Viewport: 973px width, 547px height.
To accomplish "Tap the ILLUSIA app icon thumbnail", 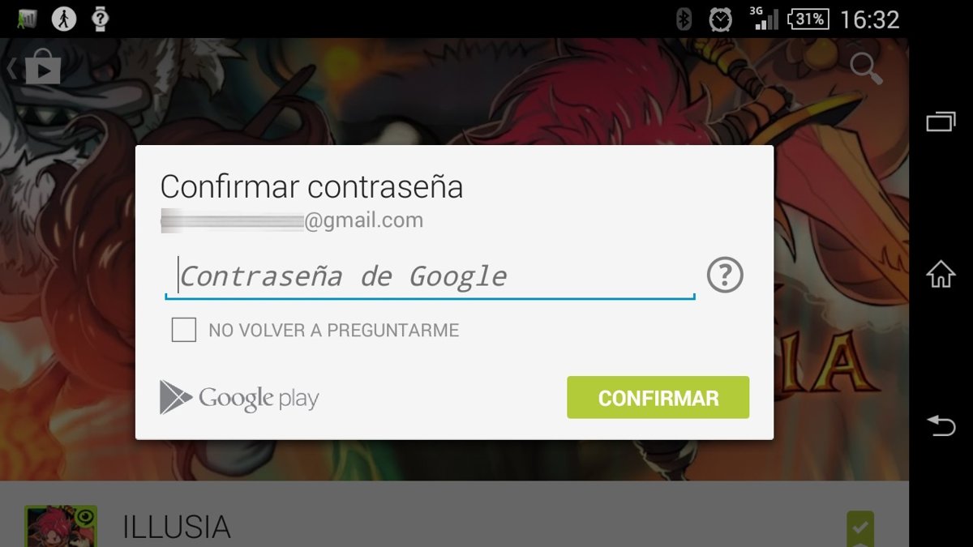I will pos(61,526).
